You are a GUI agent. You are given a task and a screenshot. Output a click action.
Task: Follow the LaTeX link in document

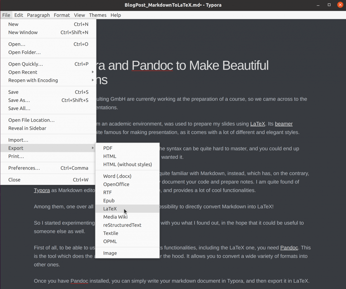click(x=257, y=124)
